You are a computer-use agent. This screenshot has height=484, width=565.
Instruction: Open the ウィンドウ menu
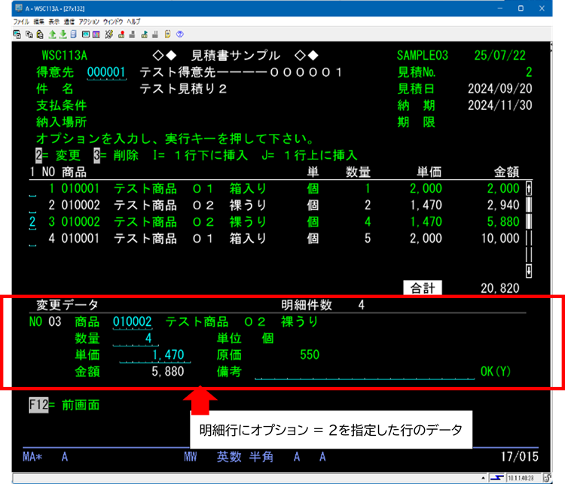(x=113, y=22)
